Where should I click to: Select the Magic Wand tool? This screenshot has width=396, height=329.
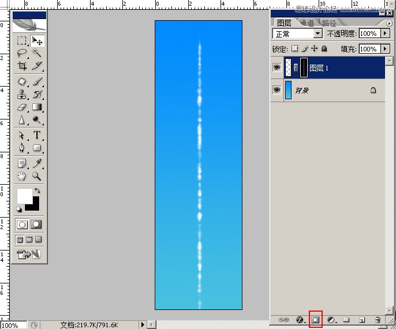pos(37,53)
